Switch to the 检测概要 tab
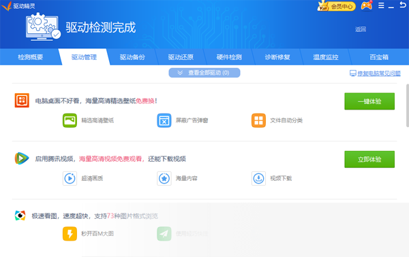This screenshot has width=409, height=257. (30, 57)
